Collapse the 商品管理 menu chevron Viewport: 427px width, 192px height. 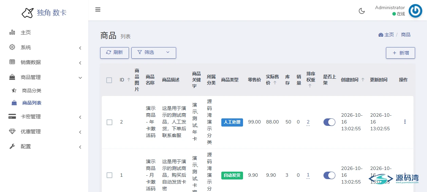(80, 78)
